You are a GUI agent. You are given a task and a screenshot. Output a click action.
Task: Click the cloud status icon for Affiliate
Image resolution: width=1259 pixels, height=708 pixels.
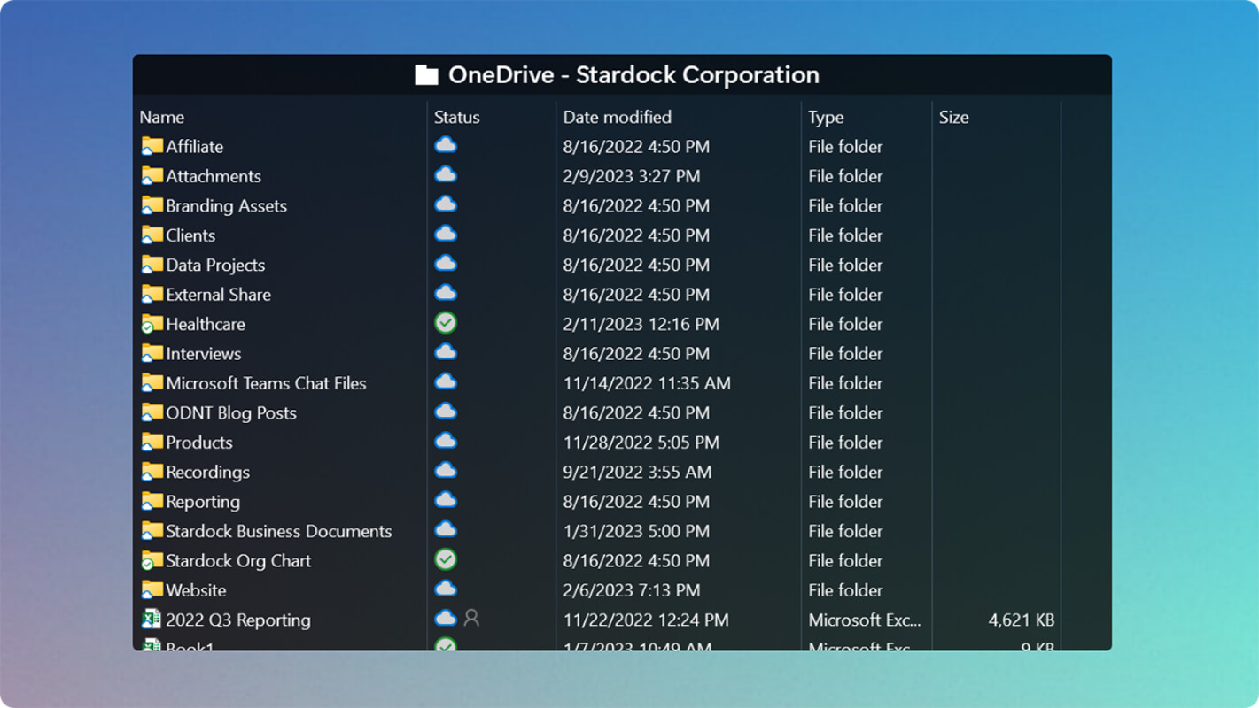tap(446, 145)
